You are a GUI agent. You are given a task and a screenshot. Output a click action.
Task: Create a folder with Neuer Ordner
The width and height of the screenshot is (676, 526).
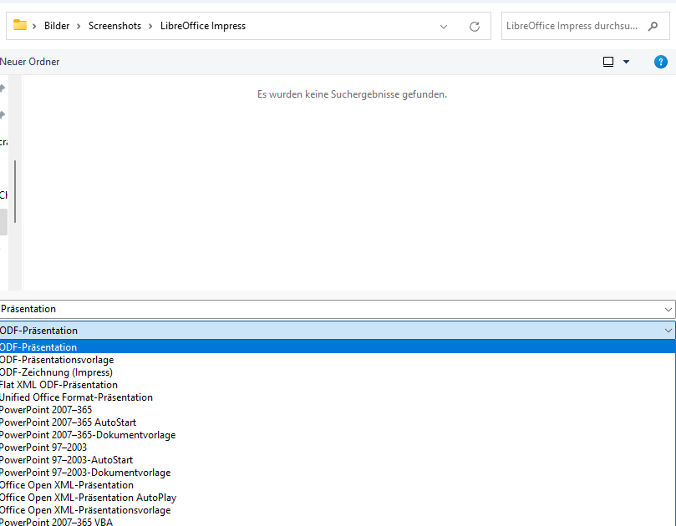tap(30, 62)
